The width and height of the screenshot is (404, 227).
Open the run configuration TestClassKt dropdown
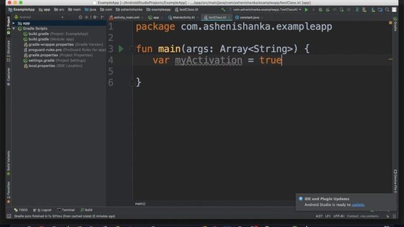click(265, 10)
